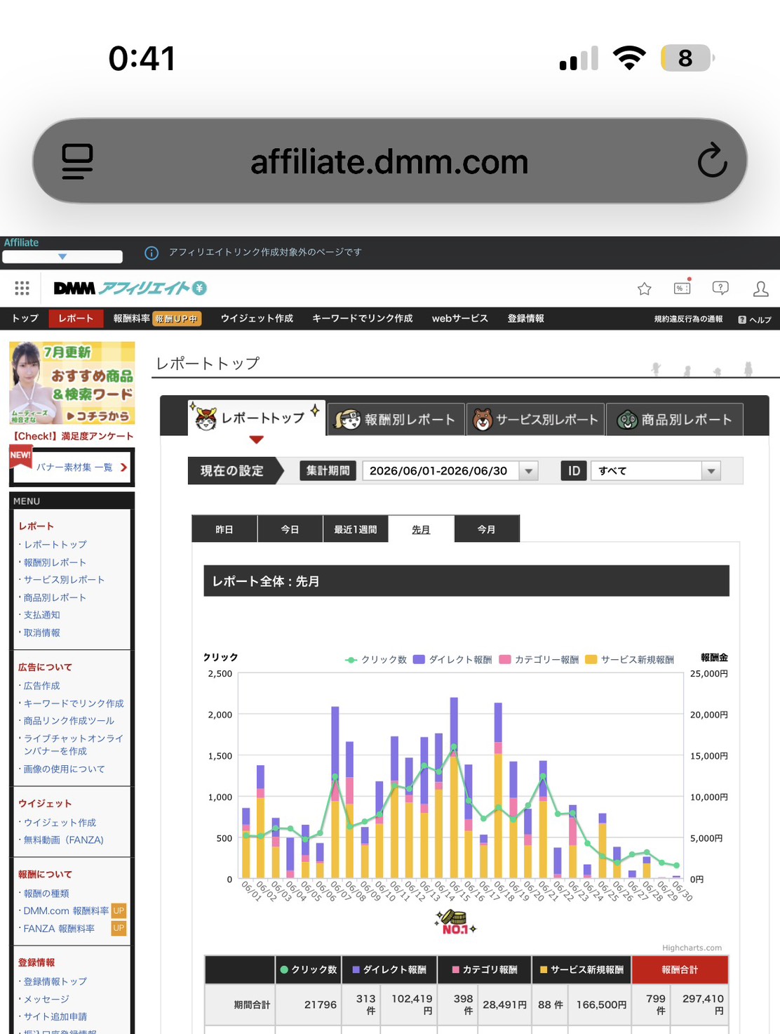The height and width of the screenshot is (1034, 780).
Task: Open the help speech-bubble icon
Action: (x=720, y=288)
